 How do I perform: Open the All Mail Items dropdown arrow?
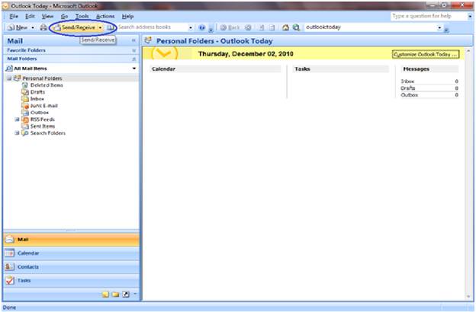(x=134, y=68)
